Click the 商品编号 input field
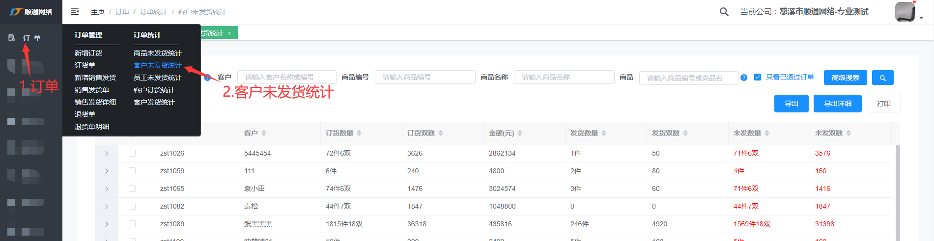 pos(425,77)
